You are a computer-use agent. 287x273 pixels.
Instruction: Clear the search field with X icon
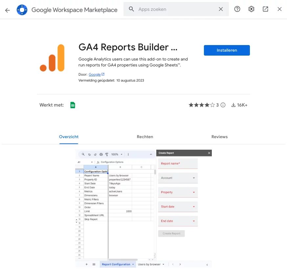click(221, 9)
